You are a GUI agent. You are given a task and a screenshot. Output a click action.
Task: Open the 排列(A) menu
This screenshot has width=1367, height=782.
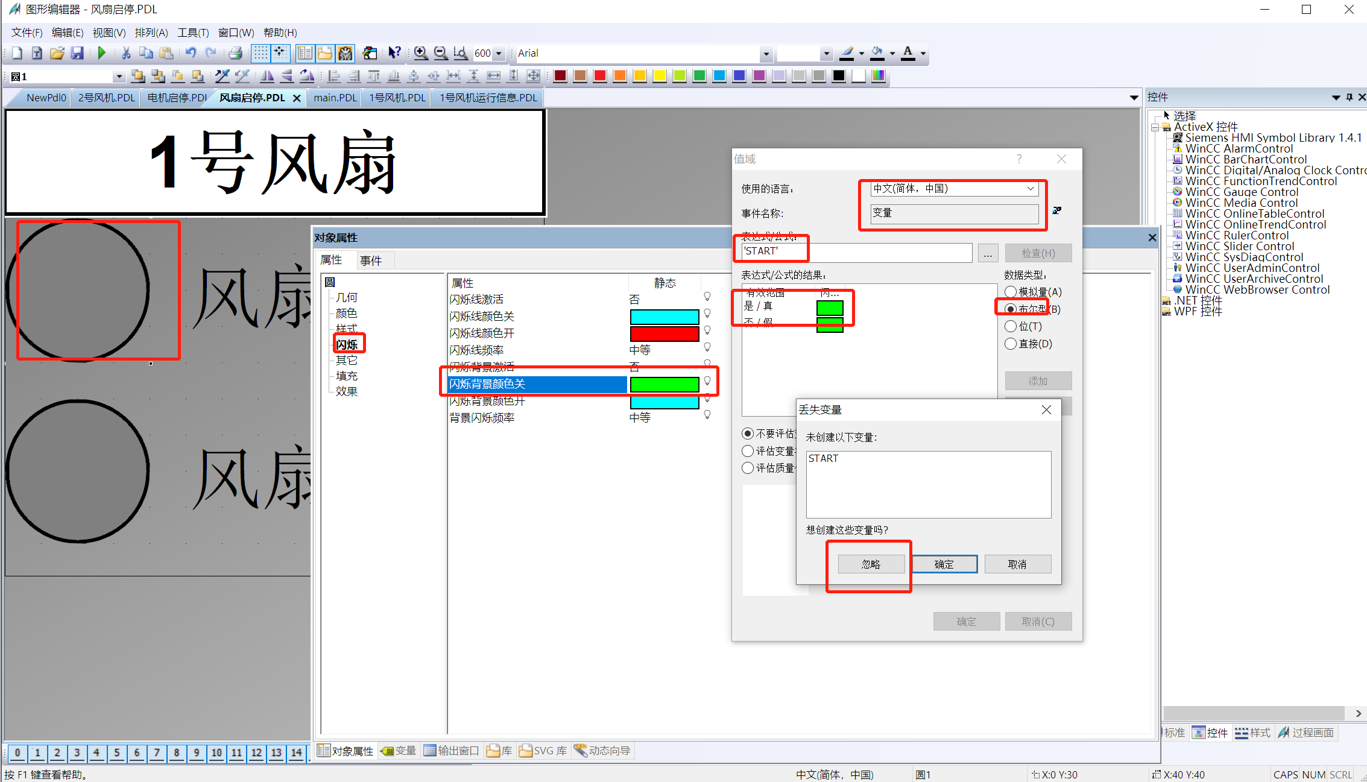click(x=151, y=33)
